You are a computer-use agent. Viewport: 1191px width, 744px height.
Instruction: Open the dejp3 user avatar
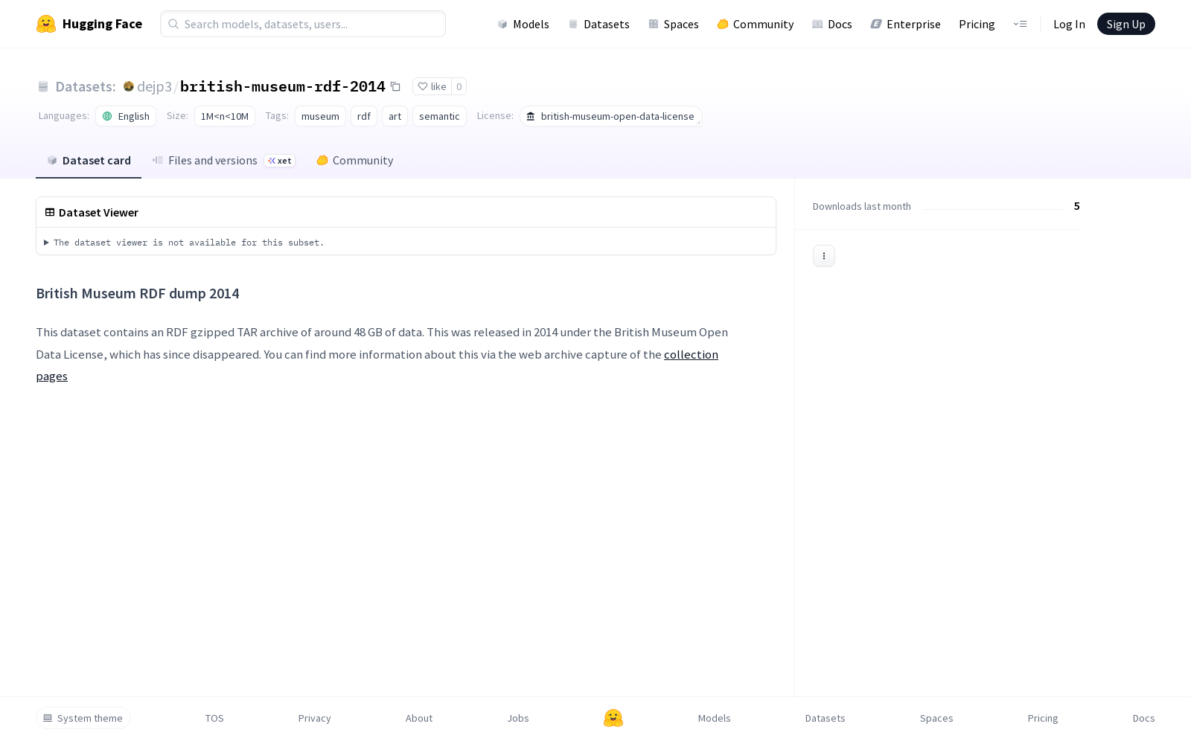coord(128,86)
